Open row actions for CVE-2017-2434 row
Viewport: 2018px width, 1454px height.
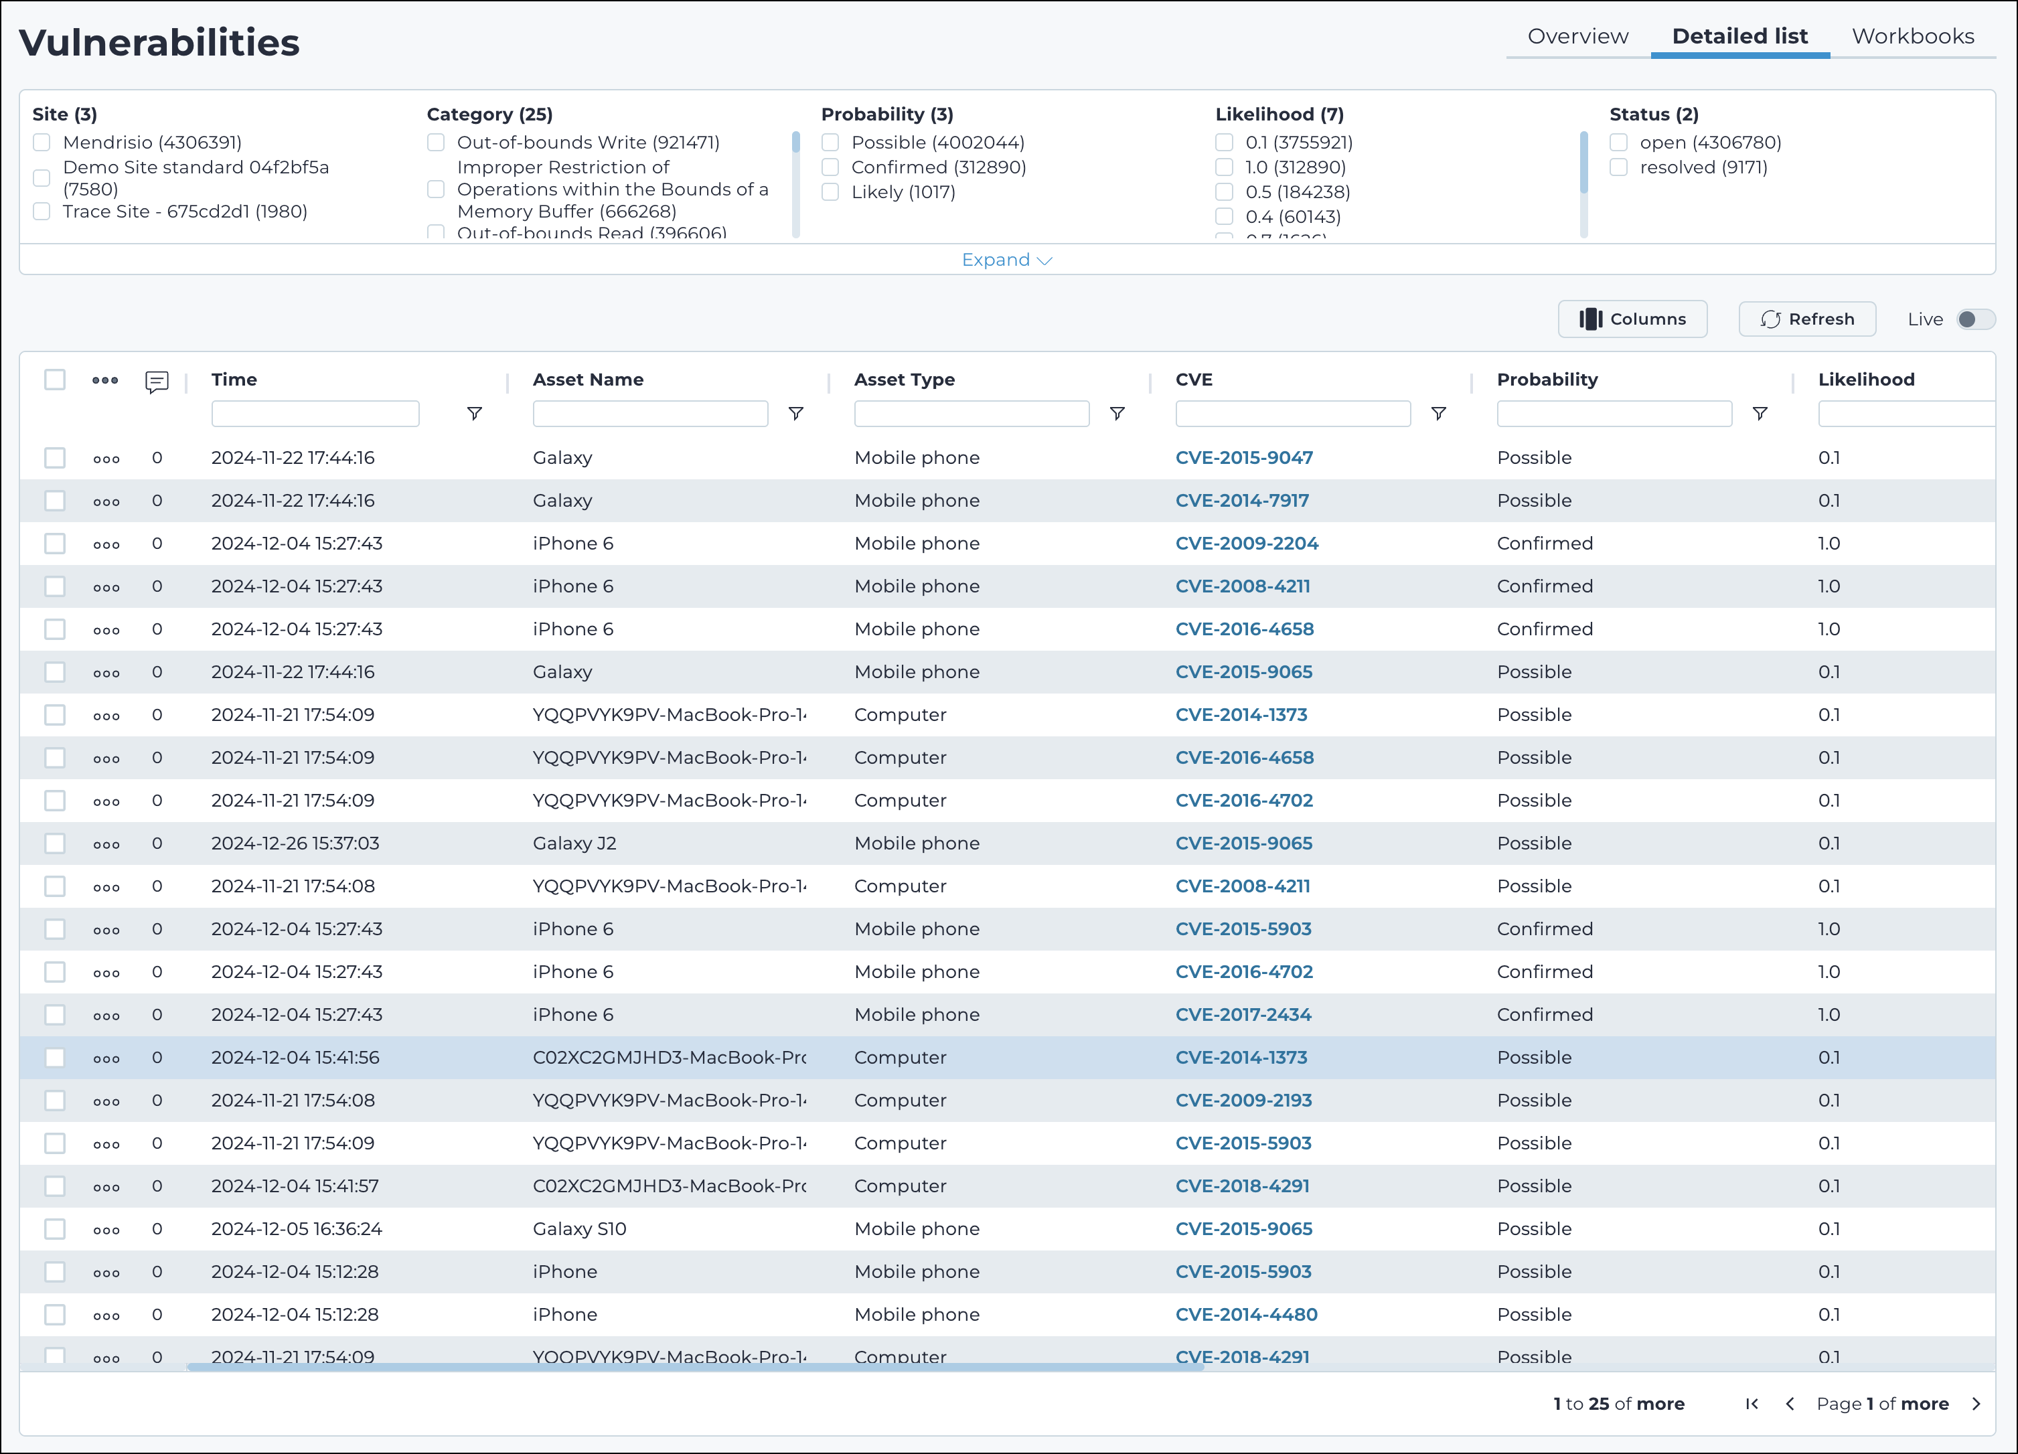pyautogui.click(x=106, y=1016)
